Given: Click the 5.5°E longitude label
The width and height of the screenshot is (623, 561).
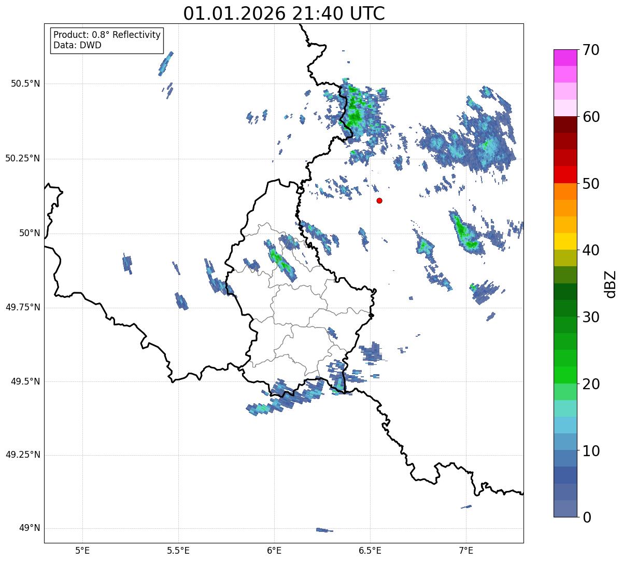Looking at the screenshot, I should point(178,551).
